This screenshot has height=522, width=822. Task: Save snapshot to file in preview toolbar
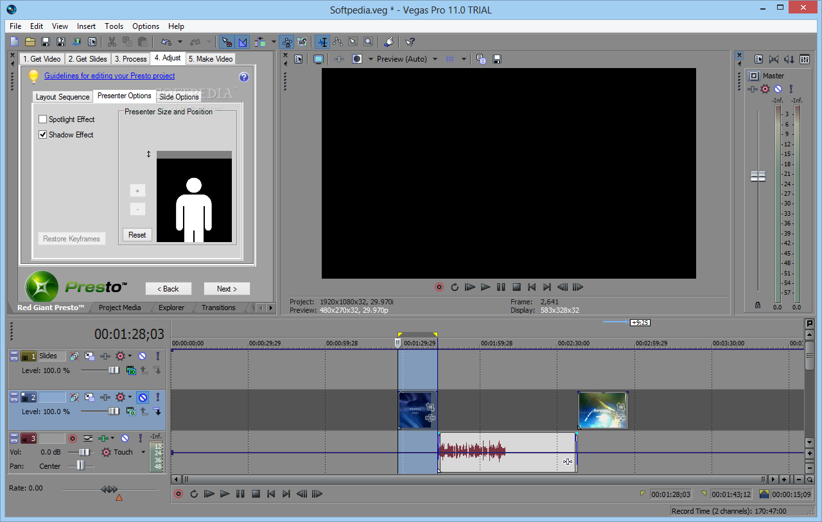496,59
